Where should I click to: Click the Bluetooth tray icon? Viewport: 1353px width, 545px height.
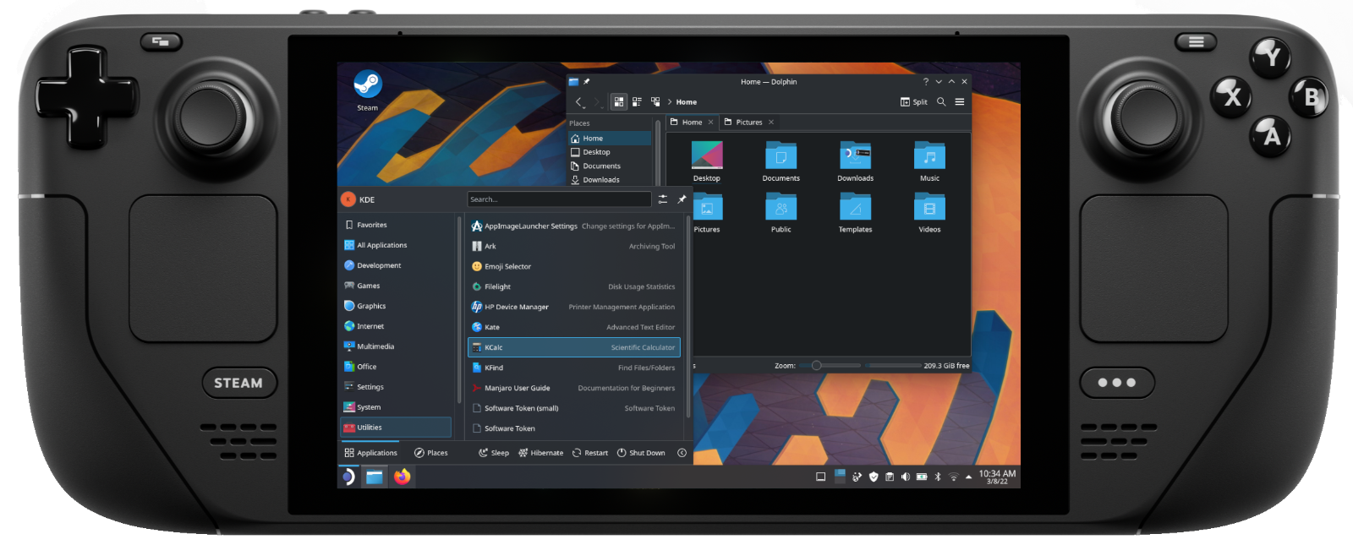pyautogui.click(x=937, y=477)
